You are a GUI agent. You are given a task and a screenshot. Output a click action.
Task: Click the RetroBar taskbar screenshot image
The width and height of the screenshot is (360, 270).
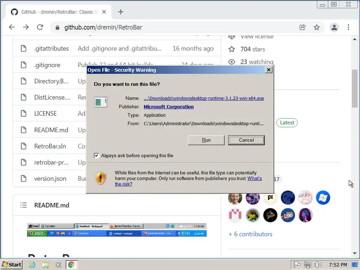117,230
